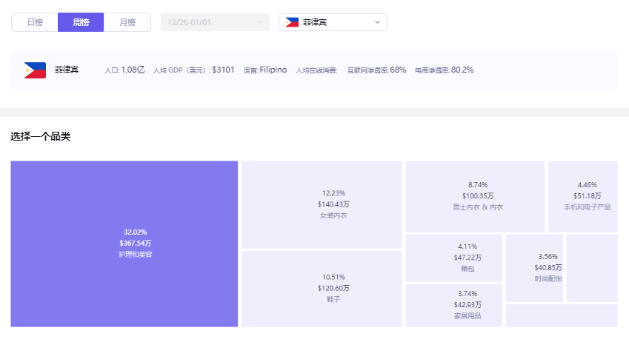This screenshot has height=342, width=629.
Task: Click the 选择一个品类 heading
Action: coord(41,137)
